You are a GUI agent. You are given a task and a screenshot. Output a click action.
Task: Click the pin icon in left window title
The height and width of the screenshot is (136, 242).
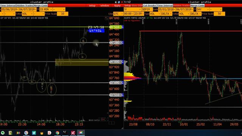pos(116,2)
